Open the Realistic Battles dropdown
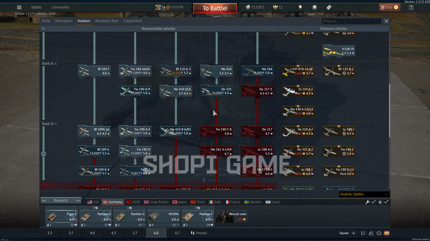The height and width of the screenshot is (241, 430). 364,194
